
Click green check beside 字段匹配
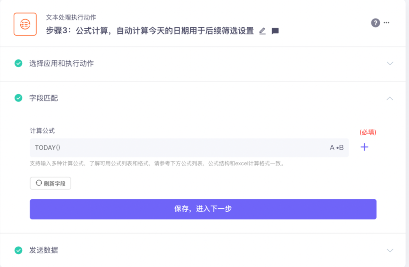tap(18, 98)
